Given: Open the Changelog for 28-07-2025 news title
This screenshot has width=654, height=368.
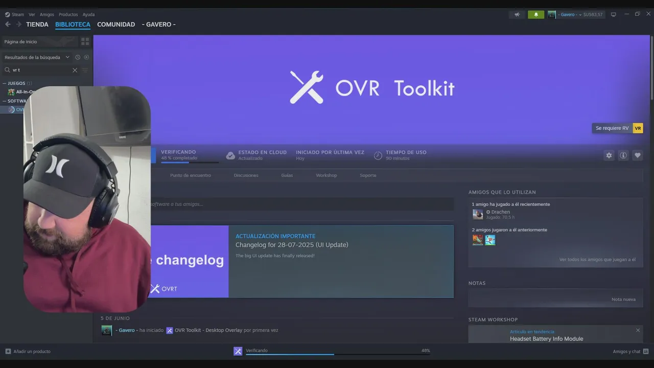Looking at the screenshot, I should [292, 245].
